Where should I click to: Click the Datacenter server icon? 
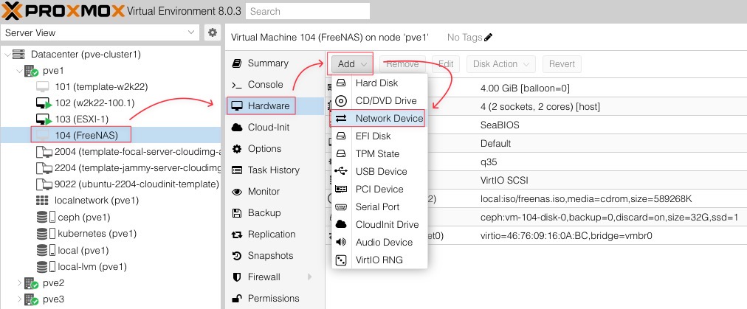coord(18,55)
